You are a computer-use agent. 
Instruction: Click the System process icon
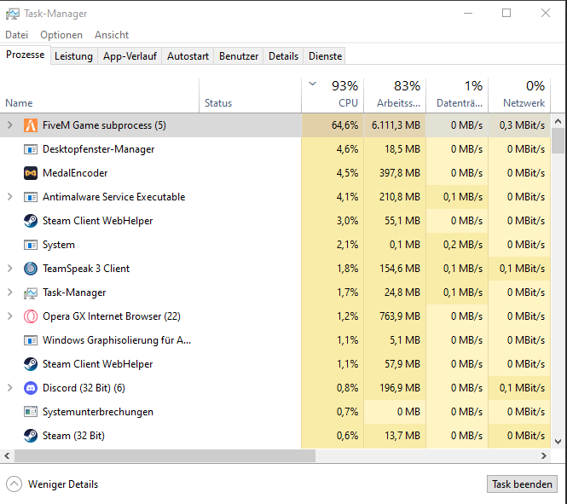tap(31, 245)
